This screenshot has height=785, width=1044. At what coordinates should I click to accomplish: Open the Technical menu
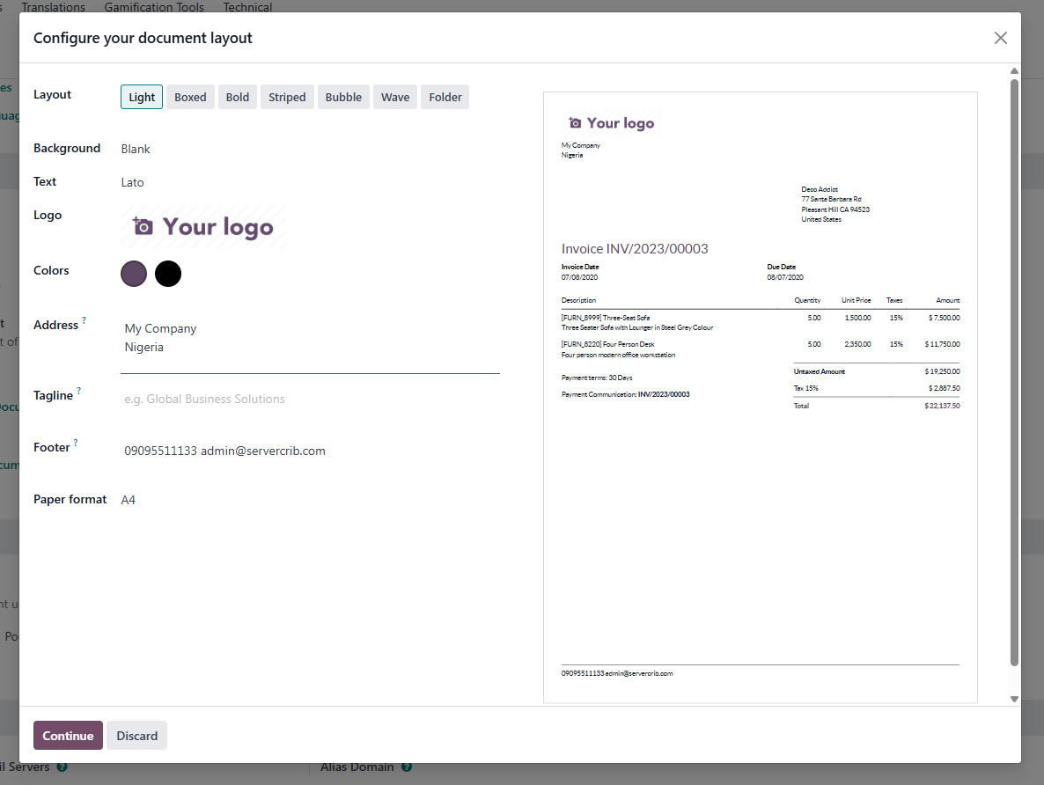[x=247, y=7]
